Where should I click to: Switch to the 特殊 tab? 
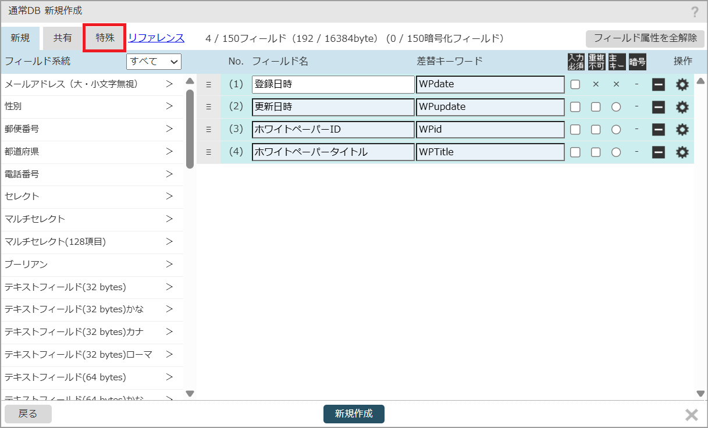105,38
